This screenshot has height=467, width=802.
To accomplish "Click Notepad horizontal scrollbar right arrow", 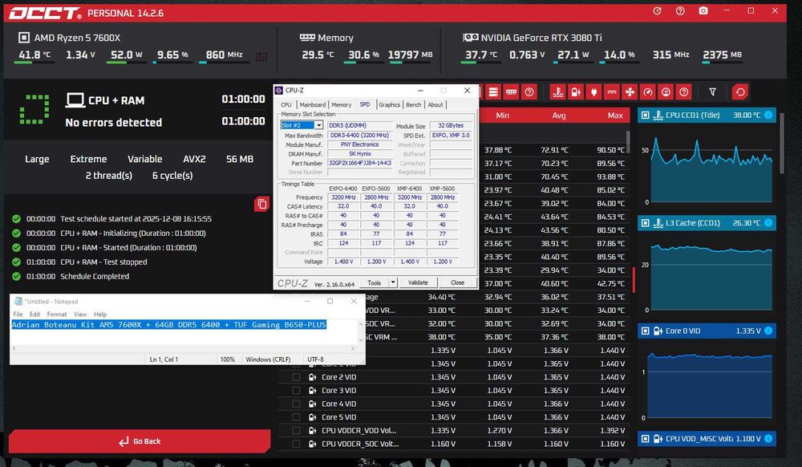I will (x=352, y=348).
